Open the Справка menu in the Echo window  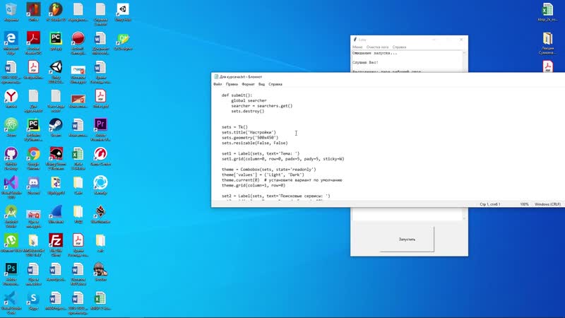[399, 47]
